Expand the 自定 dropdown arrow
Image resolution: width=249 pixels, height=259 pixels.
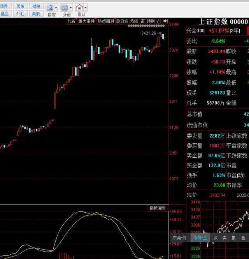tap(56, 7)
